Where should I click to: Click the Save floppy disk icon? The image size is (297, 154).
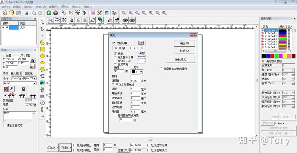pyautogui.click(x=18, y=13)
